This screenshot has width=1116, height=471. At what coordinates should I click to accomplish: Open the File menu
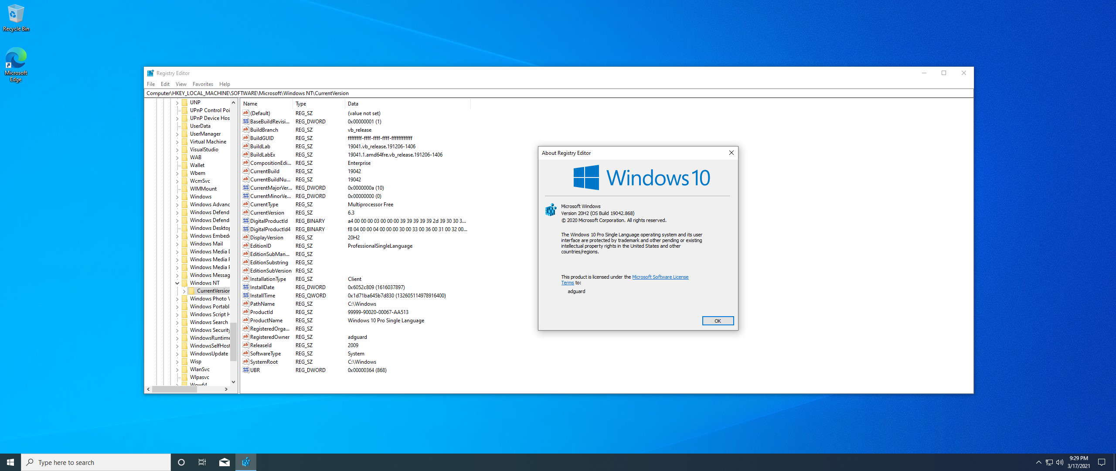[x=151, y=84]
